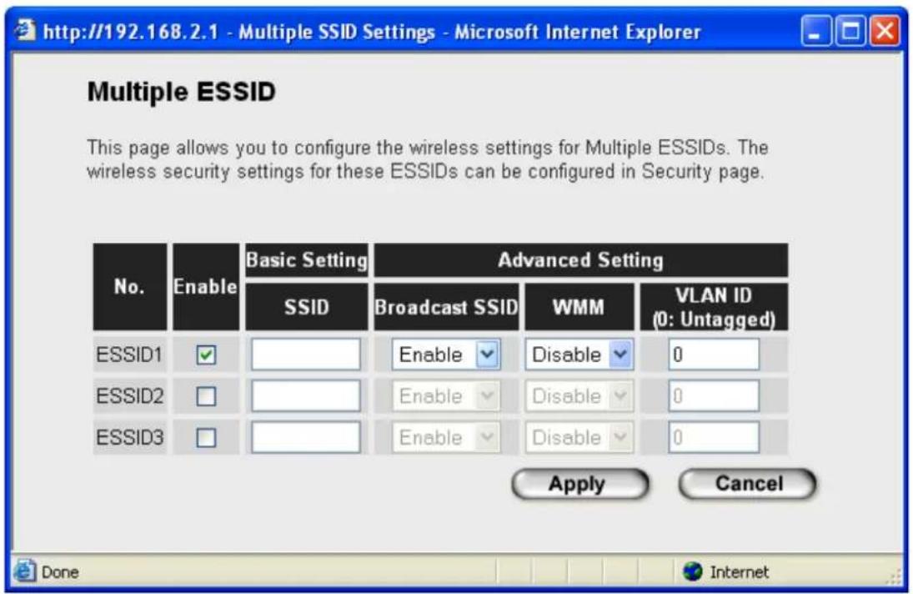Open ESSID2 Broadcast SSID dropdown
Image resolution: width=913 pixels, height=594 pixels.
pyautogui.click(x=446, y=396)
